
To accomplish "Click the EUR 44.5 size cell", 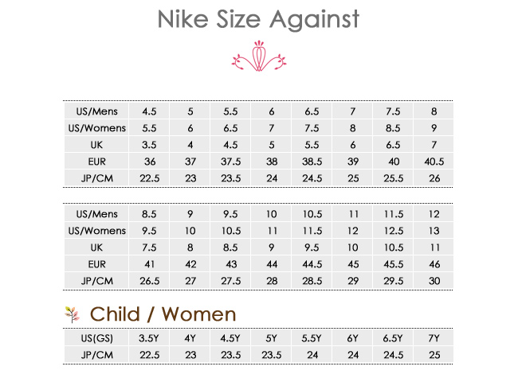I will coord(312,264).
